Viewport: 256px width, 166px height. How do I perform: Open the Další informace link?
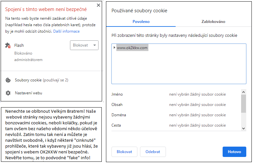tap(66, 31)
